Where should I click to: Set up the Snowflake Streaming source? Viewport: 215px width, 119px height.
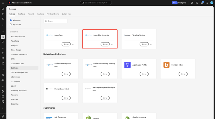tap(105, 44)
